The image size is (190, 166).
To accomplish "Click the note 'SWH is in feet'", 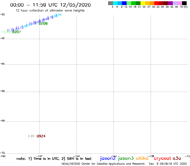I will point(79,159).
